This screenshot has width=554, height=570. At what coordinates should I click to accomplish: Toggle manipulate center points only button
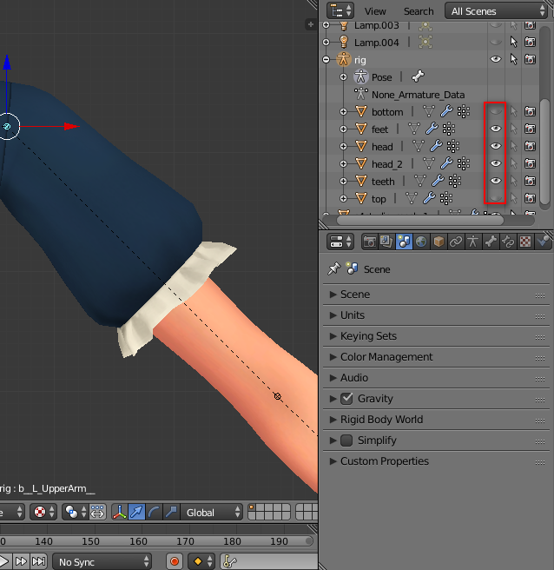click(x=97, y=512)
